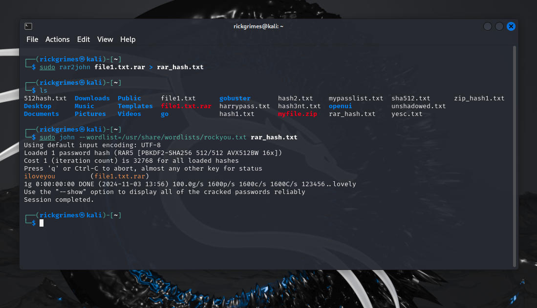Open the Actions menu

[x=57, y=39]
